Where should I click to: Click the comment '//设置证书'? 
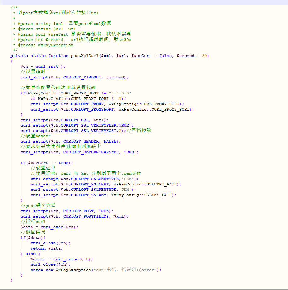tap(43, 168)
